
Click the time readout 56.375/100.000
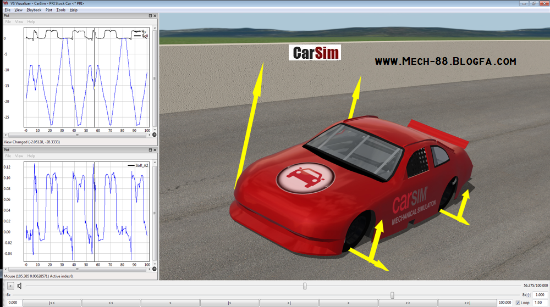click(535, 286)
